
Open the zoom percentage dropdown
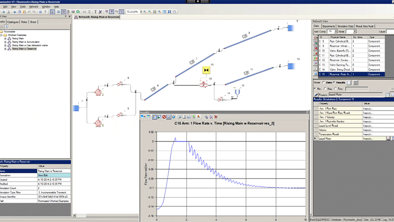click(141, 12)
